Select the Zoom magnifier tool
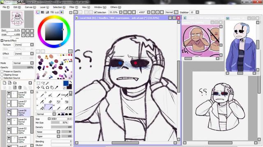Screen dimensions: 263x147 point(43,87)
